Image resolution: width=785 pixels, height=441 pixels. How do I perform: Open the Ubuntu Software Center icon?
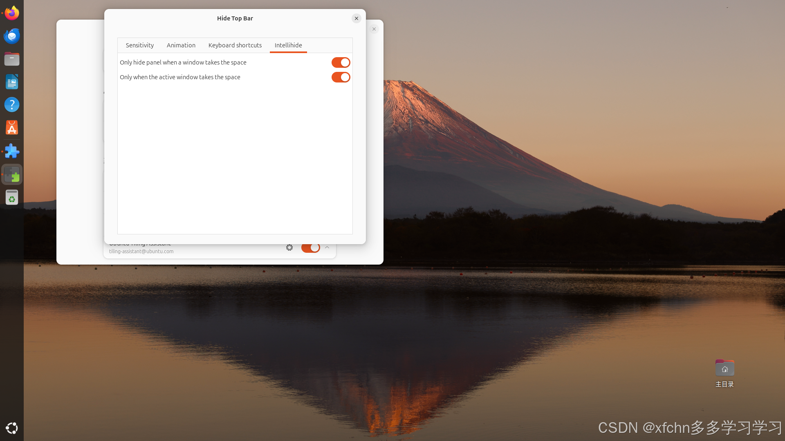point(12,128)
